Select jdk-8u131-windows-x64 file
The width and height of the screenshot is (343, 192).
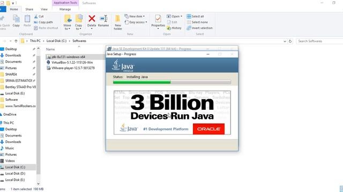68,57
